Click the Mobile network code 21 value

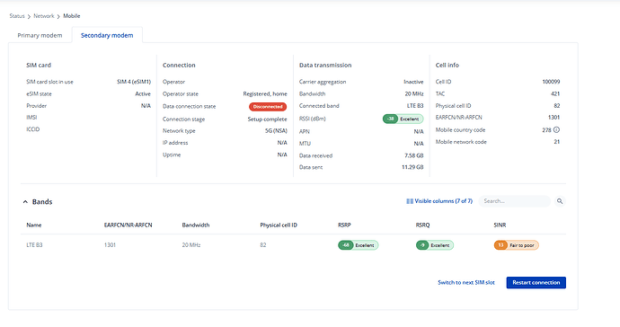[x=557, y=142]
